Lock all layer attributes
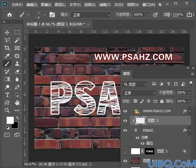 [162, 101]
